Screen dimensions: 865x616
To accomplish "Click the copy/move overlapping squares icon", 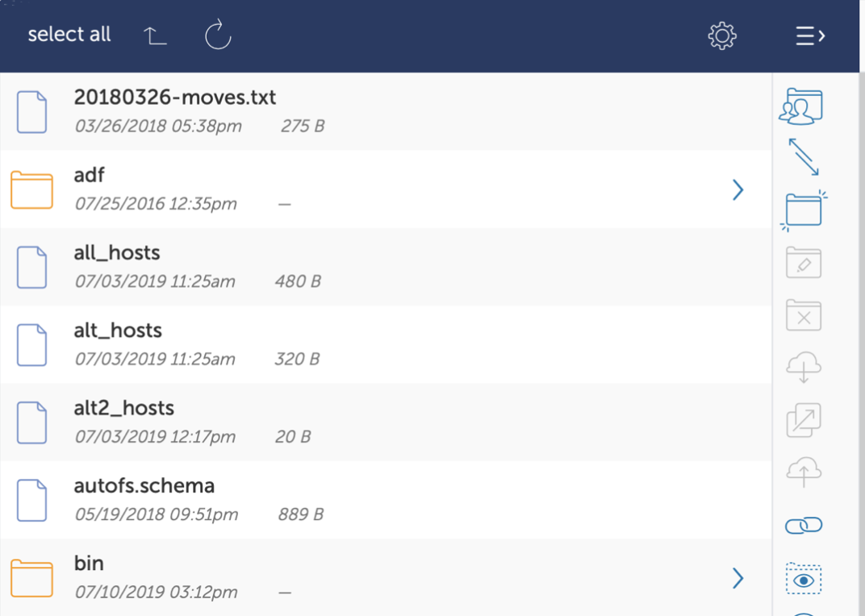I will pyautogui.click(x=804, y=420).
